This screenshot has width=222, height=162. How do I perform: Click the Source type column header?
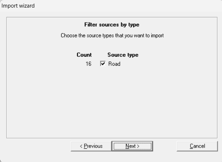(123, 55)
